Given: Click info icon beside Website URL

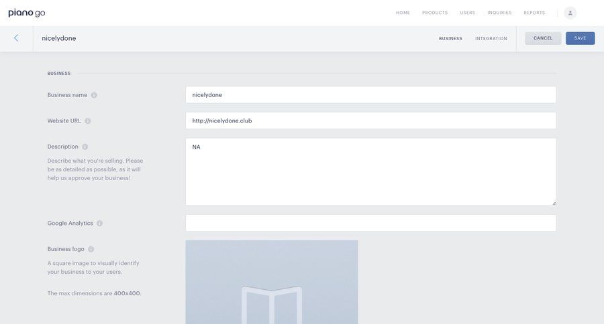Looking at the screenshot, I should point(88,121).
